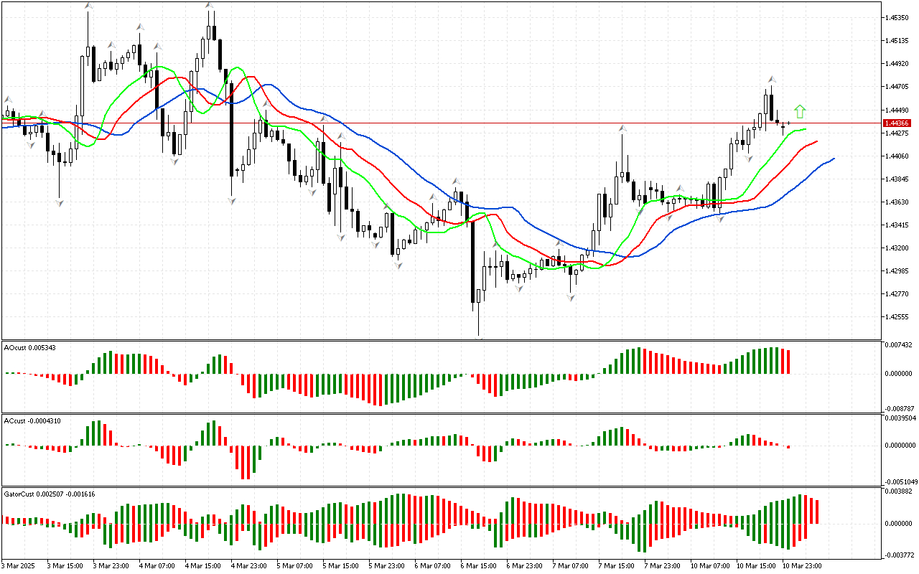Click the 1.44060 price scale label

(x=897, y=156)
